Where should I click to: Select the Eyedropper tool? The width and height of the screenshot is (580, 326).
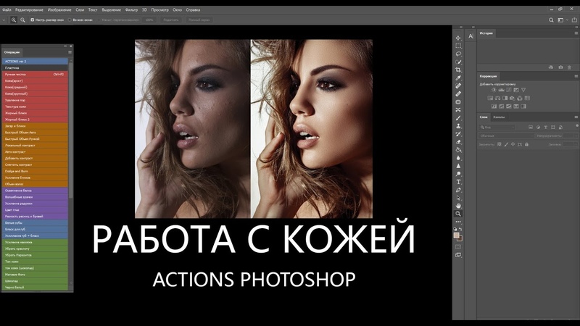[x=458, y=78]
